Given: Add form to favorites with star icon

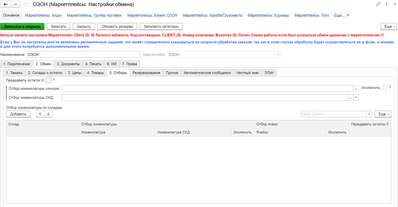Looking at the screenshot, I should pyautogui.click(x=27, y=4).
